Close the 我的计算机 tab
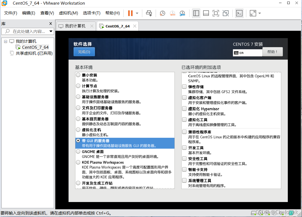Screen dimensions: 302x217 pos(92,26)
